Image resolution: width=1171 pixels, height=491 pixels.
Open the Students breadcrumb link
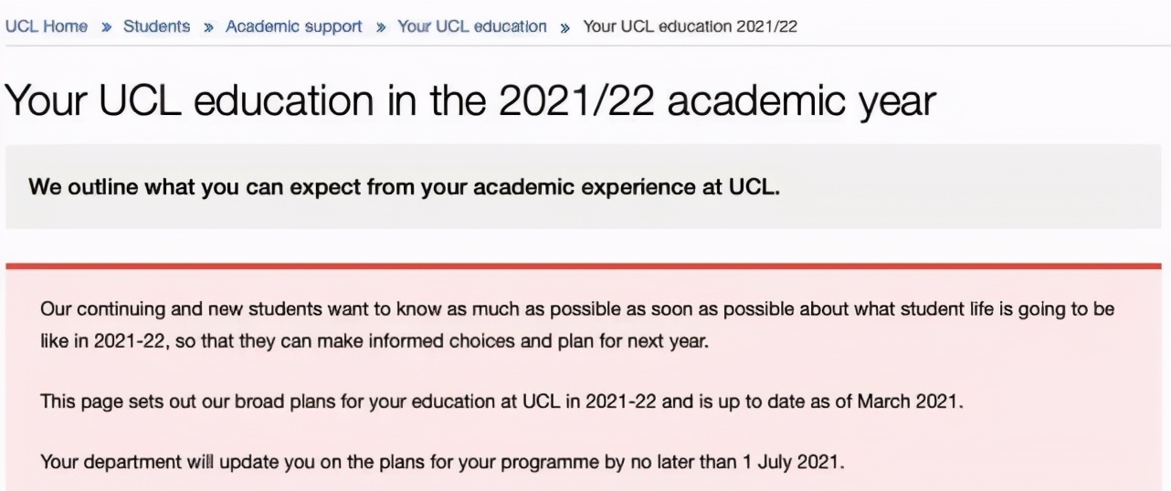click(157, 26)
